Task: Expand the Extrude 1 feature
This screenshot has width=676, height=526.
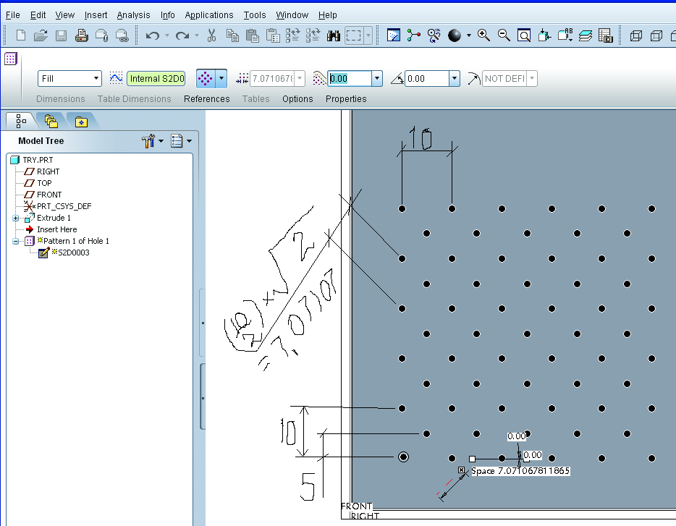Action: coord(15,219)
